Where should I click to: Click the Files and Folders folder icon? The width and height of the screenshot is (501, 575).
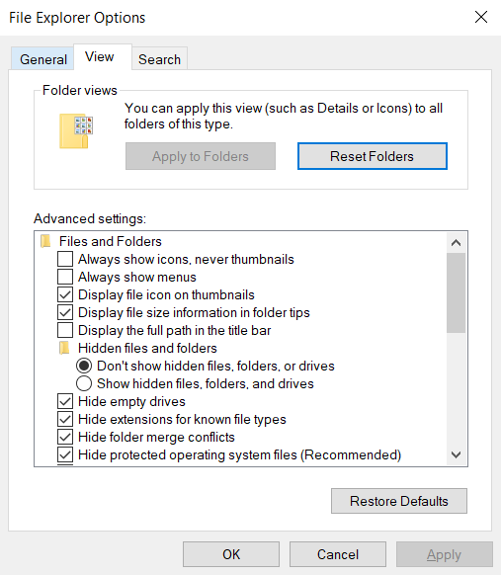45,241
